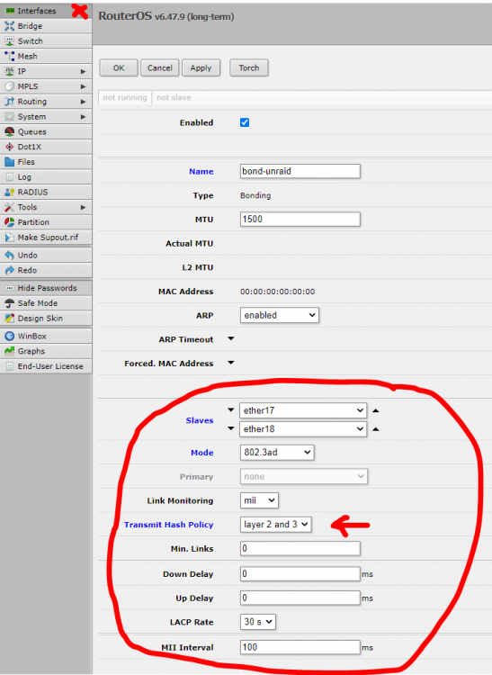Click the Design Skin icon
This screenshot has width=492, height=675.
click(x=10, y=318)
